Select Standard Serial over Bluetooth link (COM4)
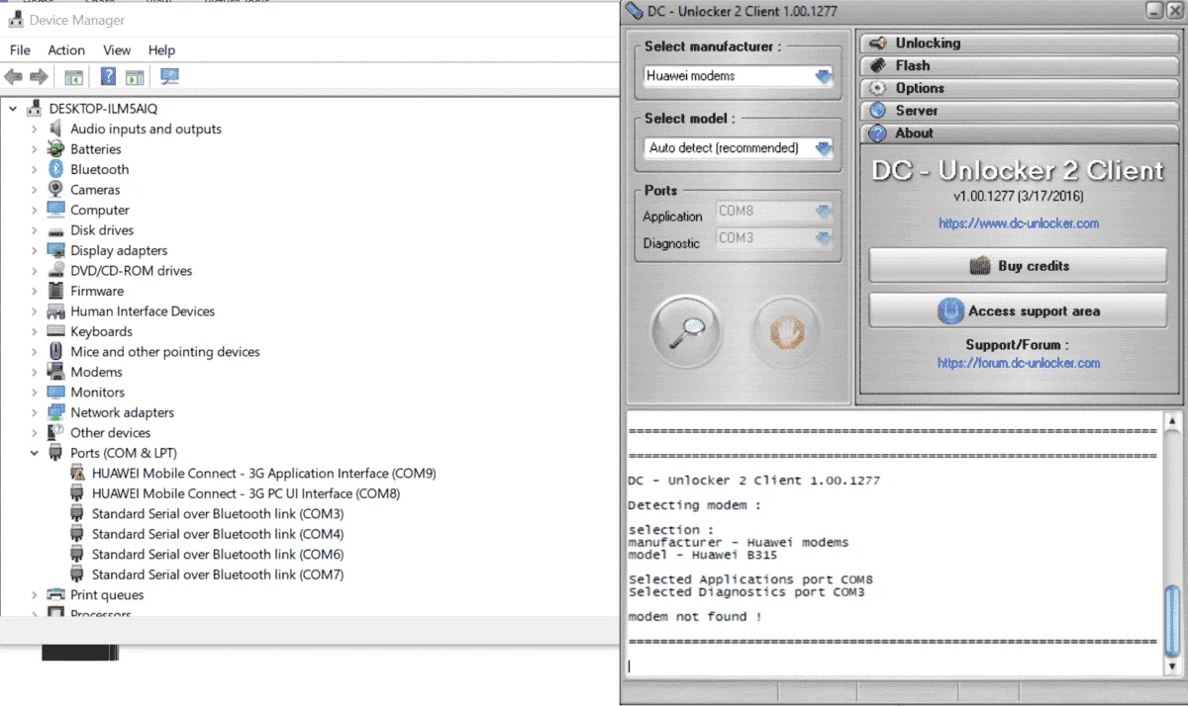 point(218,534)
